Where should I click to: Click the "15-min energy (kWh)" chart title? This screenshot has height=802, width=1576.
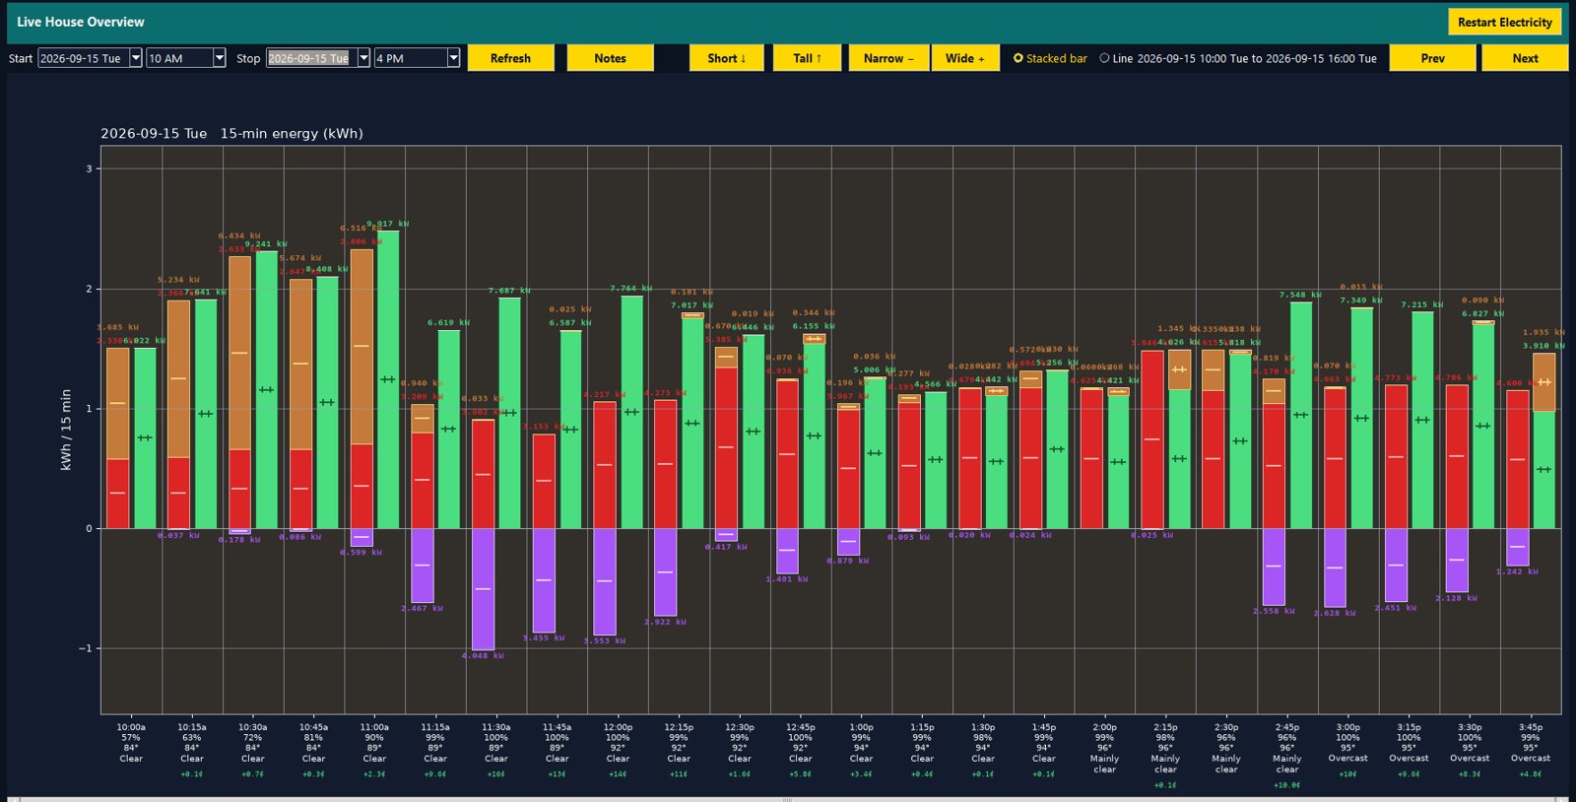292,133
